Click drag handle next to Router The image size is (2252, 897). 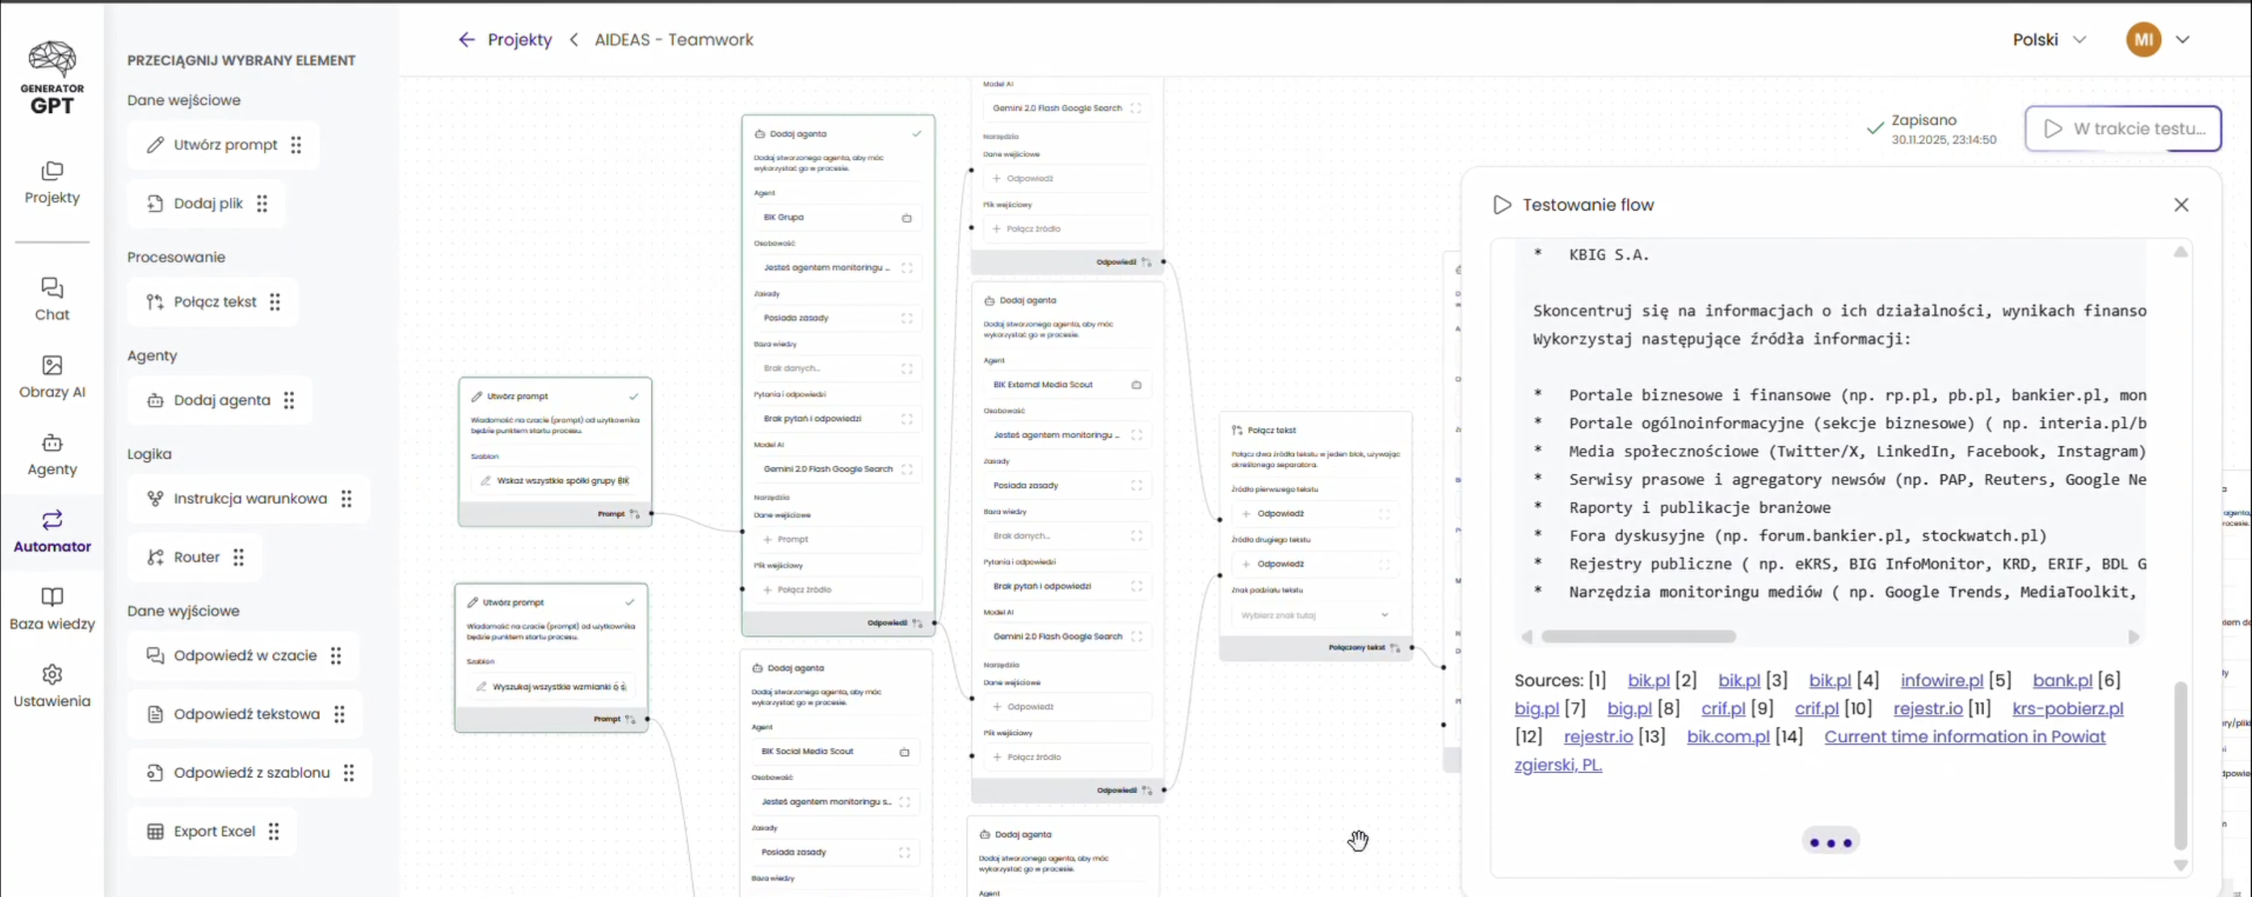coord(239,557)
